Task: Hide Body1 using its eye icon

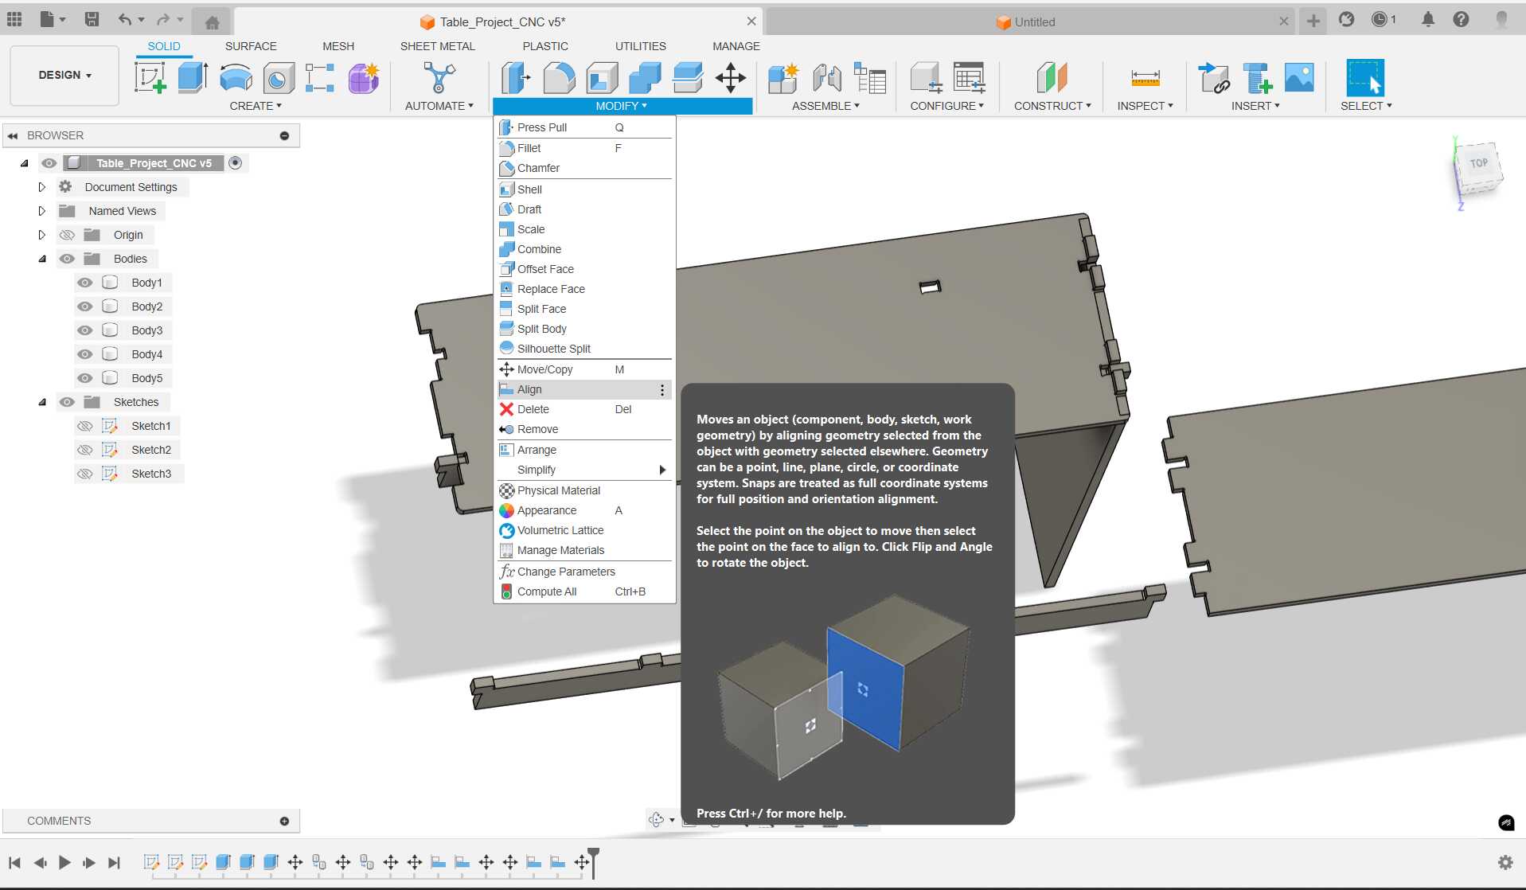Action: coord(85,283)
